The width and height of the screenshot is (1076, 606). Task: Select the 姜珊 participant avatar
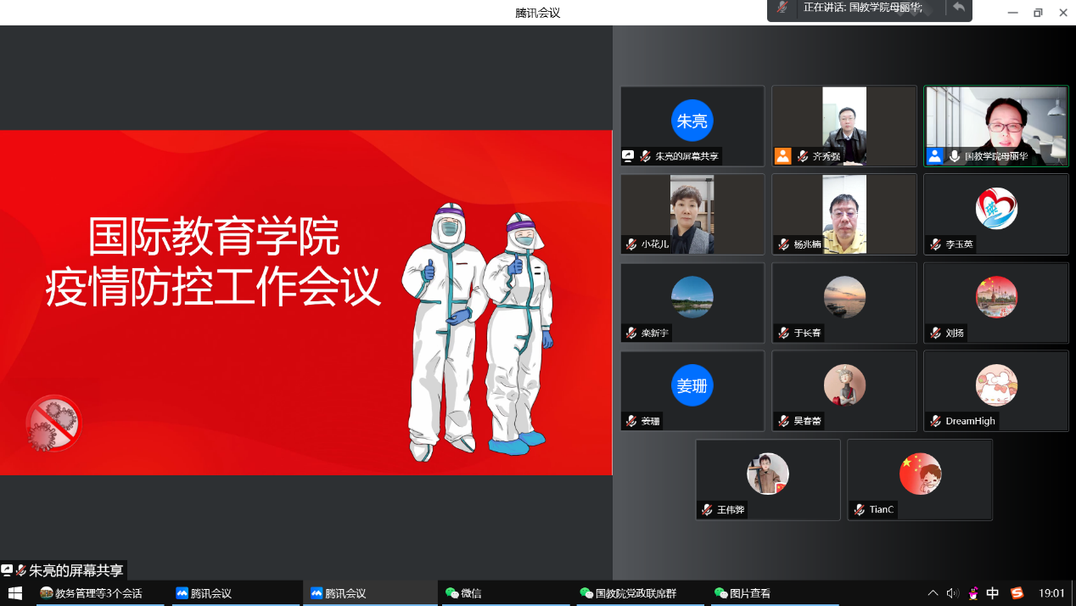(692, 385)
